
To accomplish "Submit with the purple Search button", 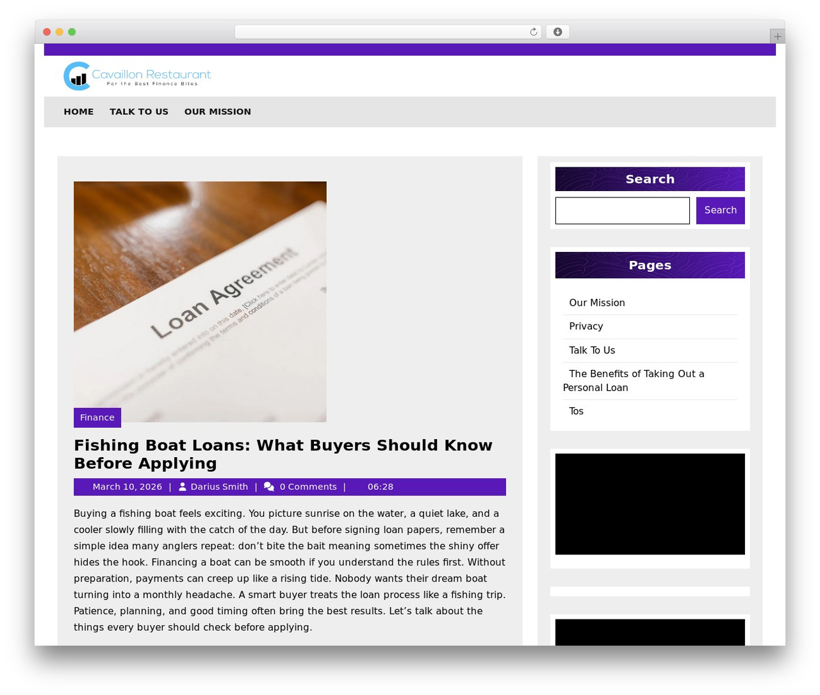I will pos(721,210).
